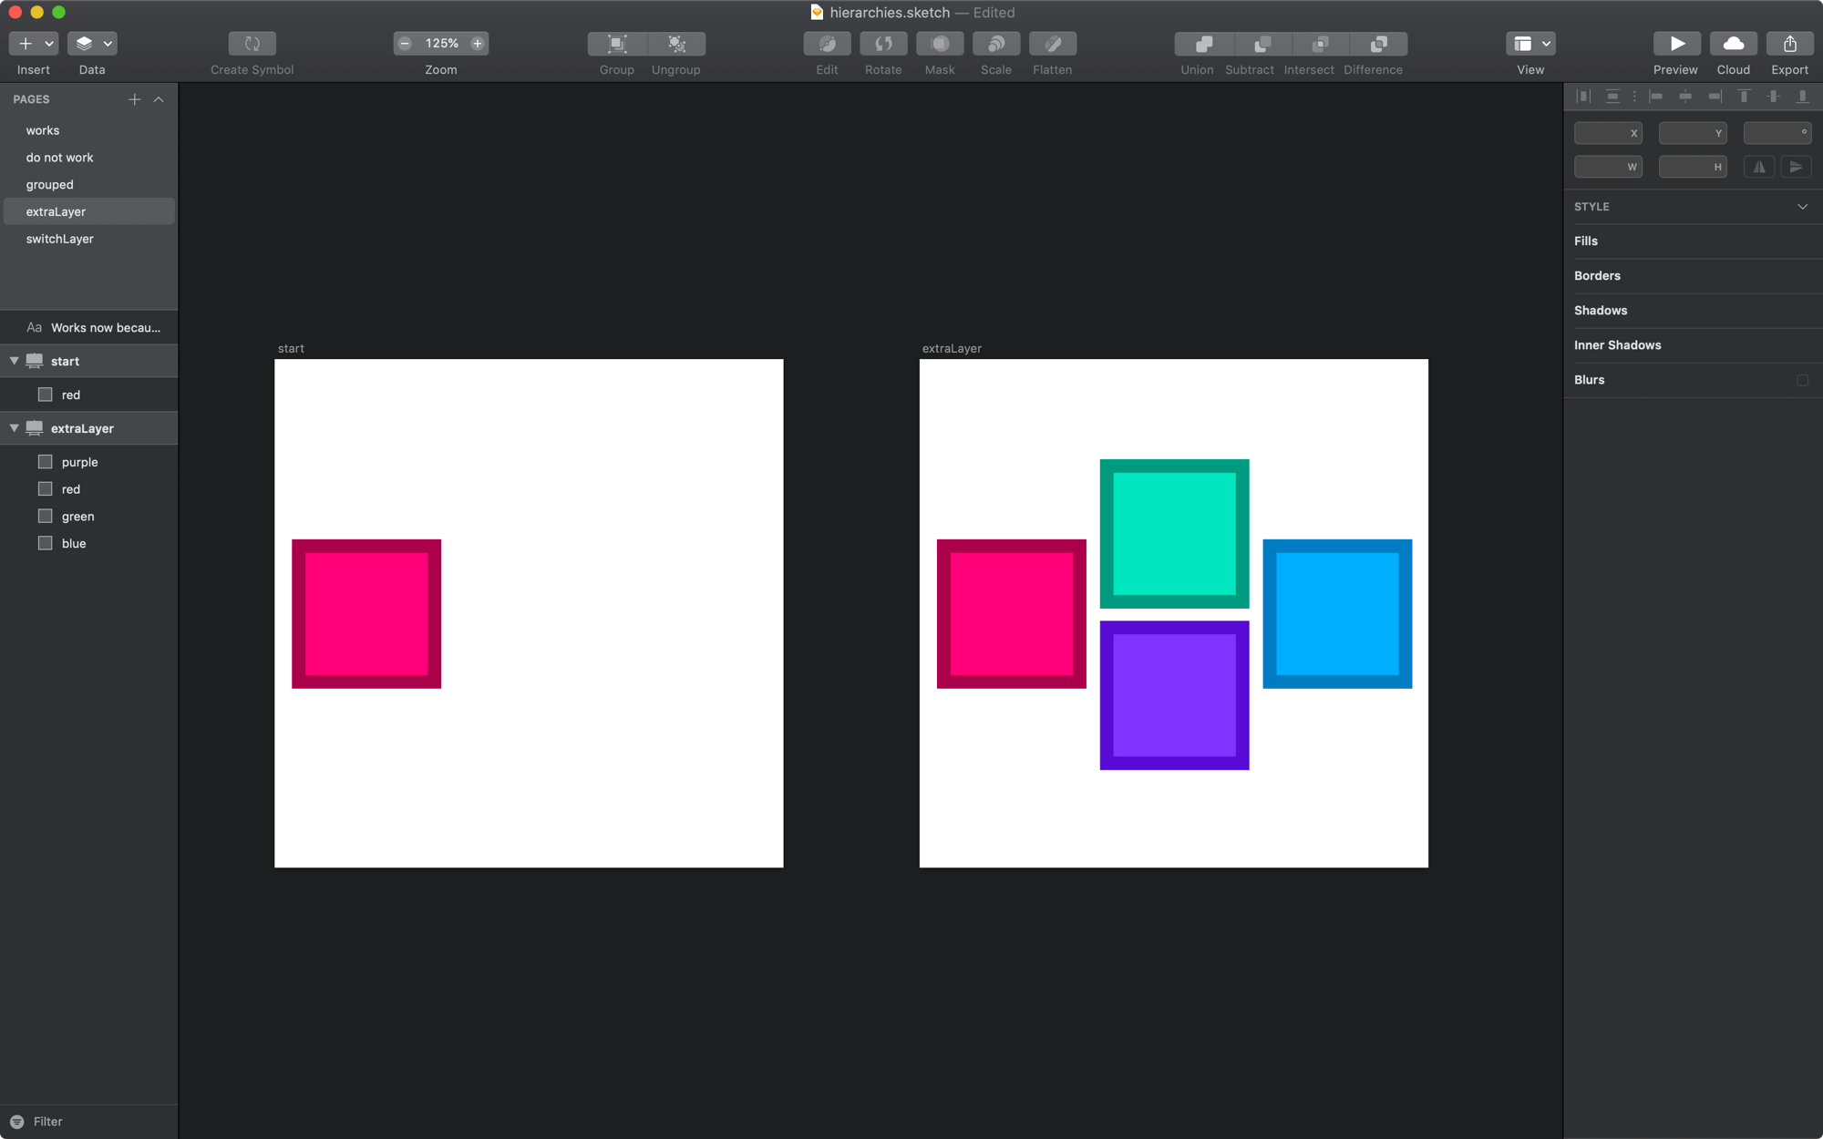Flip layer horizontally button

click(1759, 167)
